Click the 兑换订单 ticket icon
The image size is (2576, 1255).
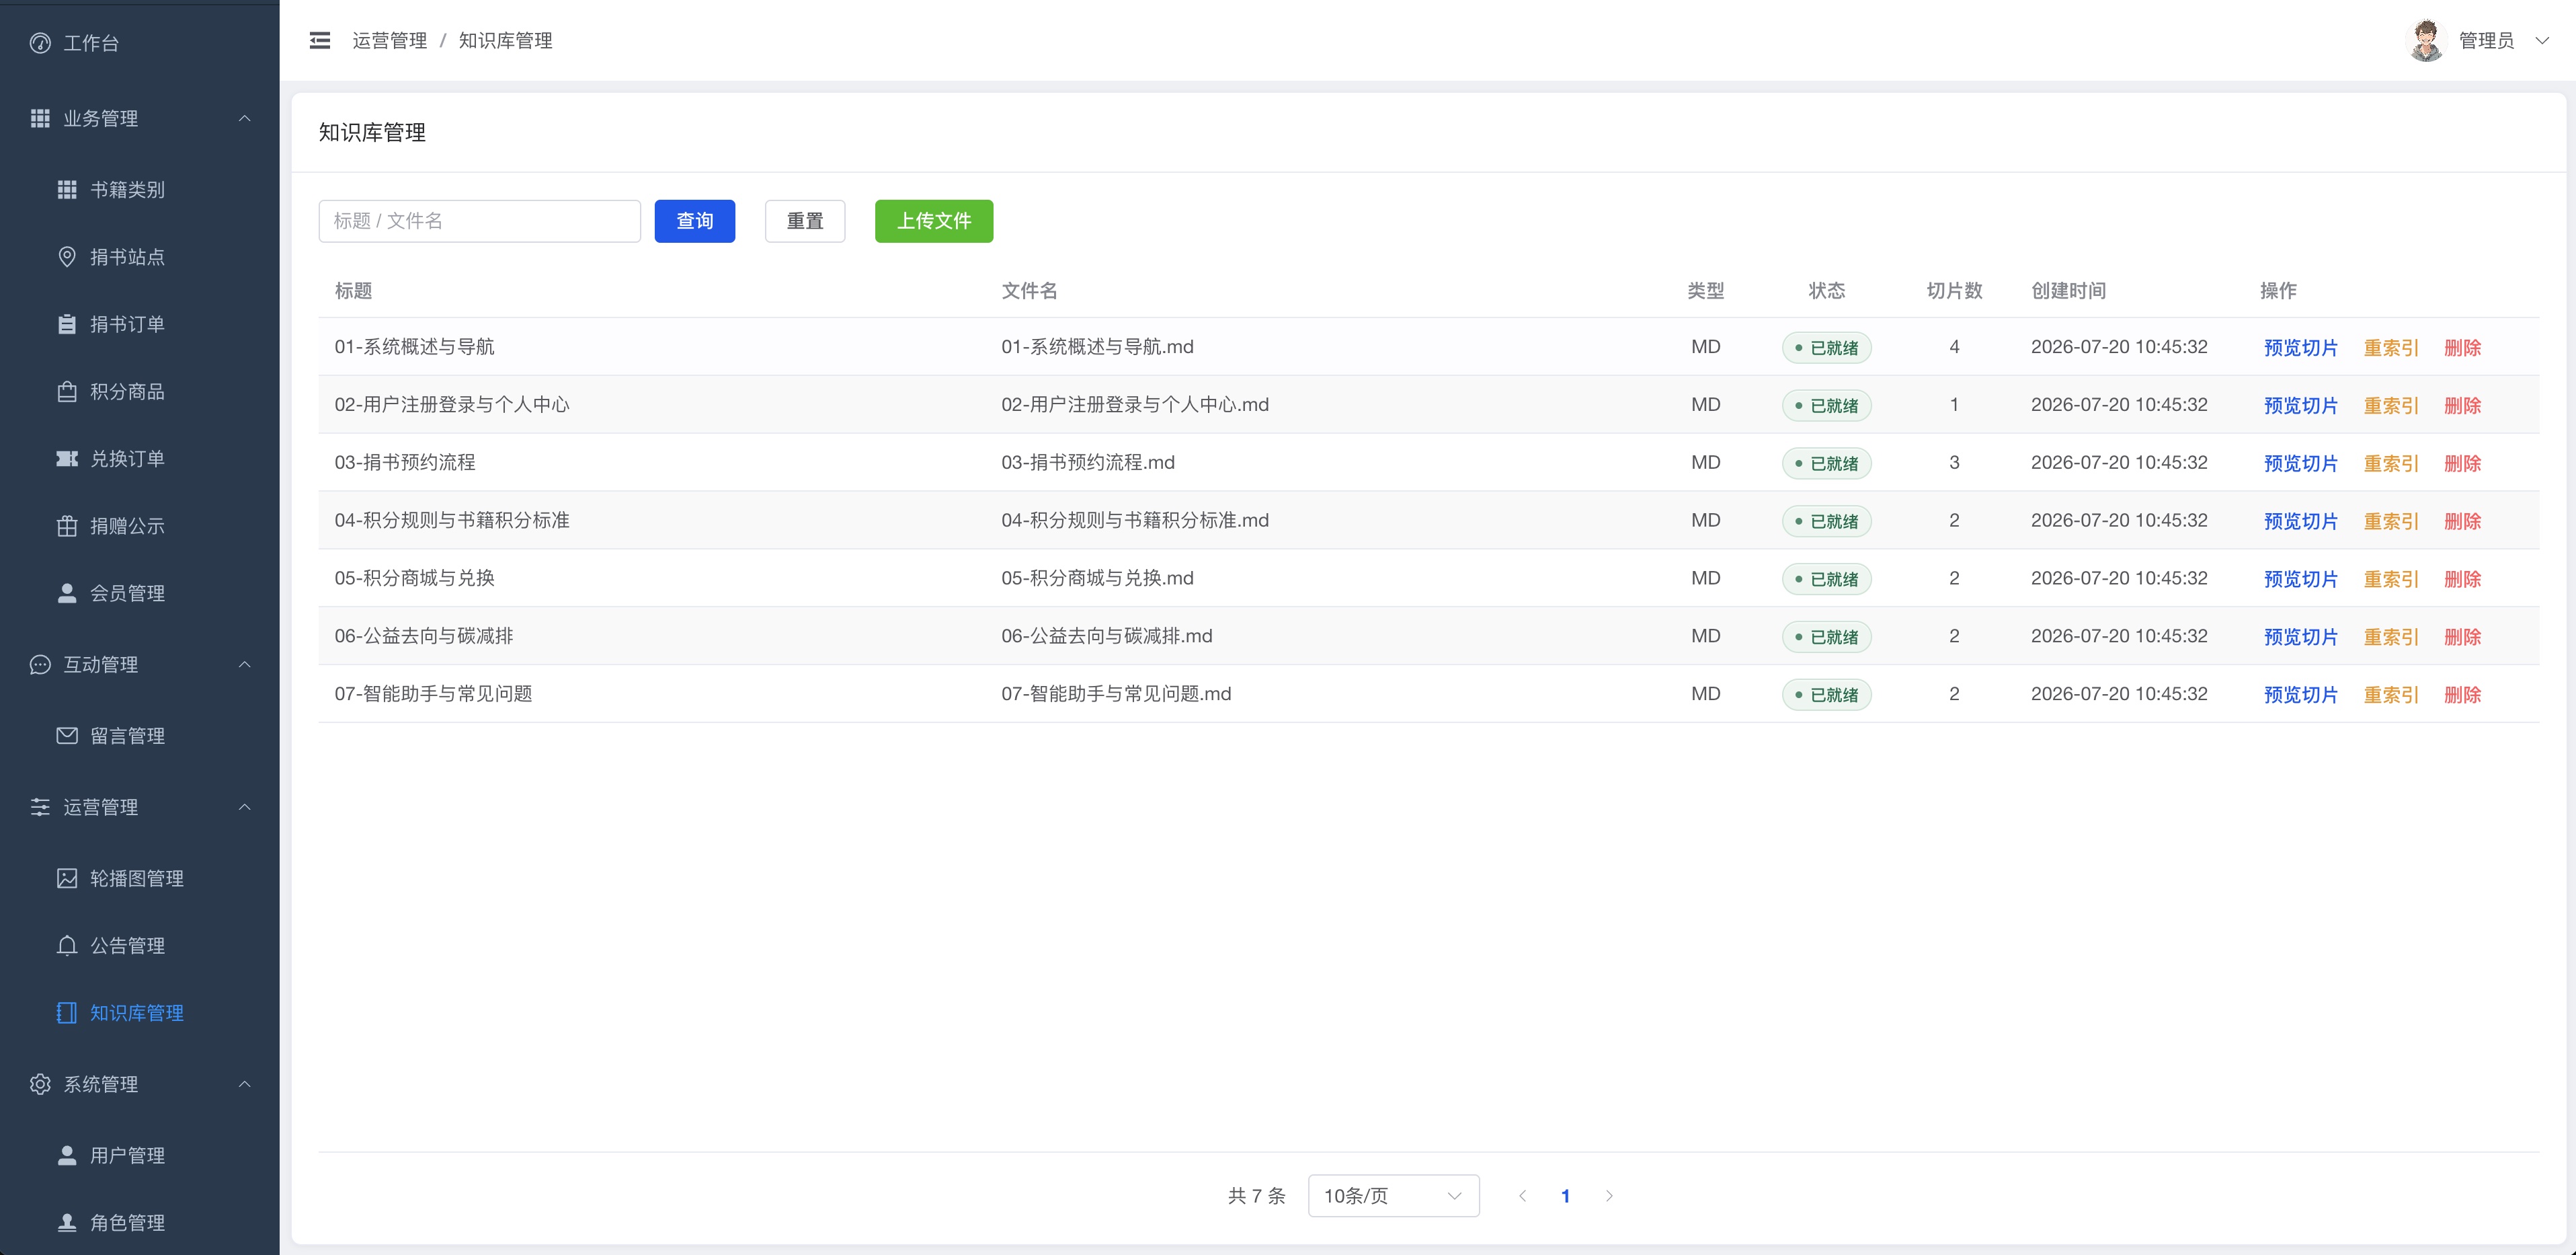[x=67, y=459]
